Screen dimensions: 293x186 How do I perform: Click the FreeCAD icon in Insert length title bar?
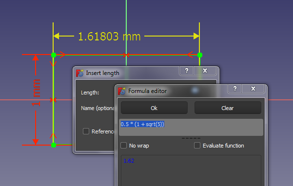[x=80, y=73]
